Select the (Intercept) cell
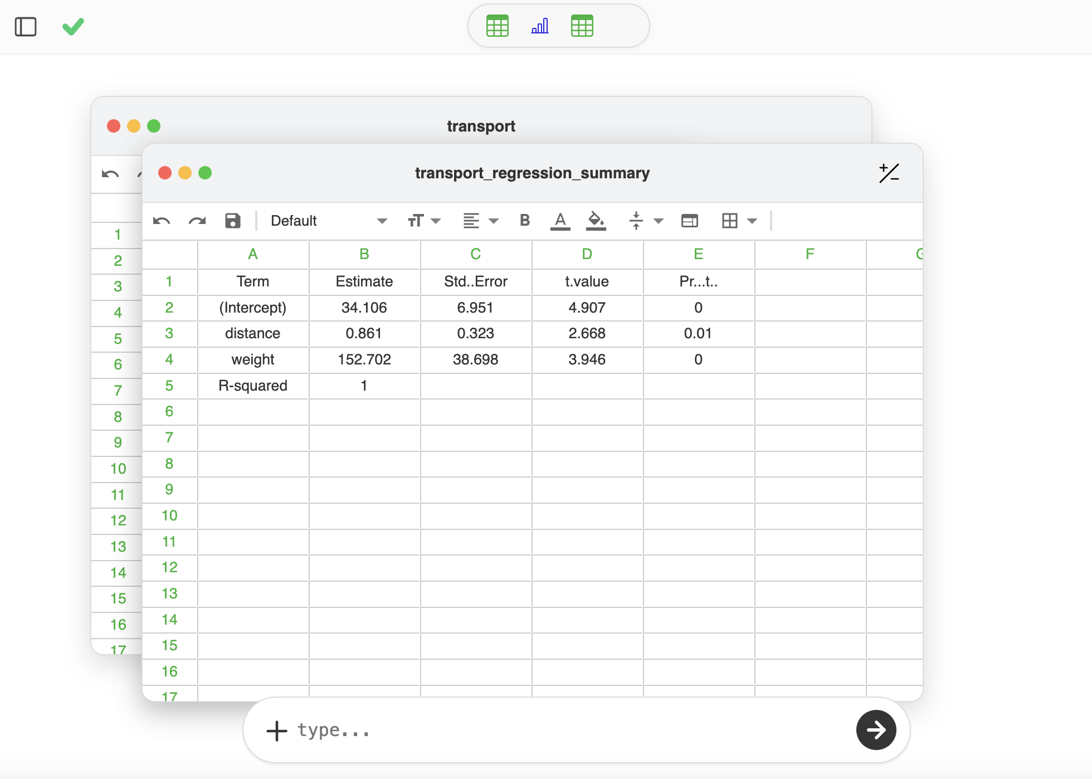This screenshot has width=1092, height=779. [253, 308]
